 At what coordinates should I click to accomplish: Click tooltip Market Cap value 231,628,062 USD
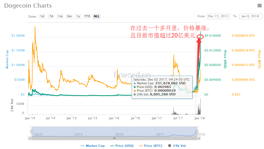click(x=170, y=83)
